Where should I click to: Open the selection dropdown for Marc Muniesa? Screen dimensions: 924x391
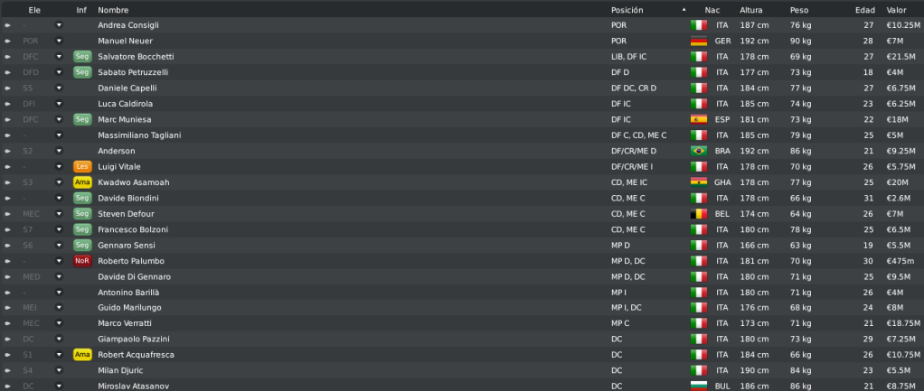(x=59, y=119)
